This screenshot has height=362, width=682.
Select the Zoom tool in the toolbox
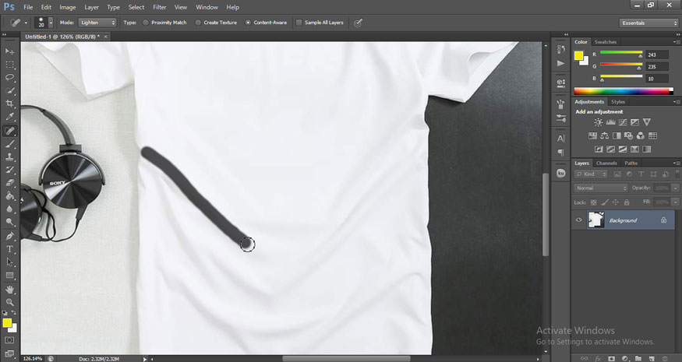pos(9,302)
